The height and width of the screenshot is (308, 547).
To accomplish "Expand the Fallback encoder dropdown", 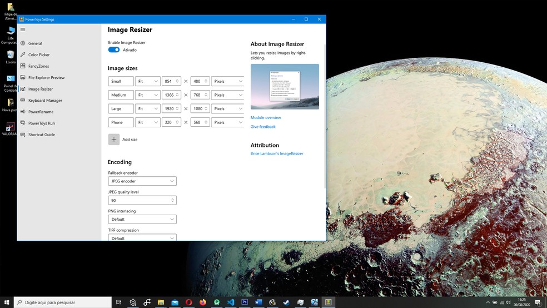I will tap(142, 181).
